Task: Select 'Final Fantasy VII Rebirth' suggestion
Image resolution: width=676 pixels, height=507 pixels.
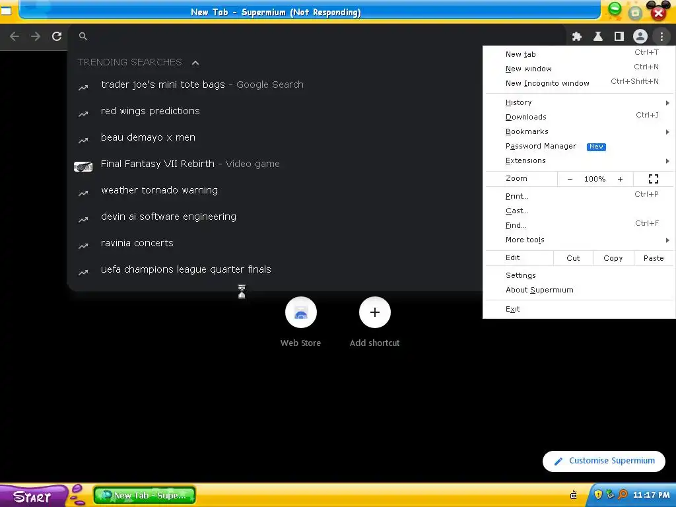Action: click(275, 164)
